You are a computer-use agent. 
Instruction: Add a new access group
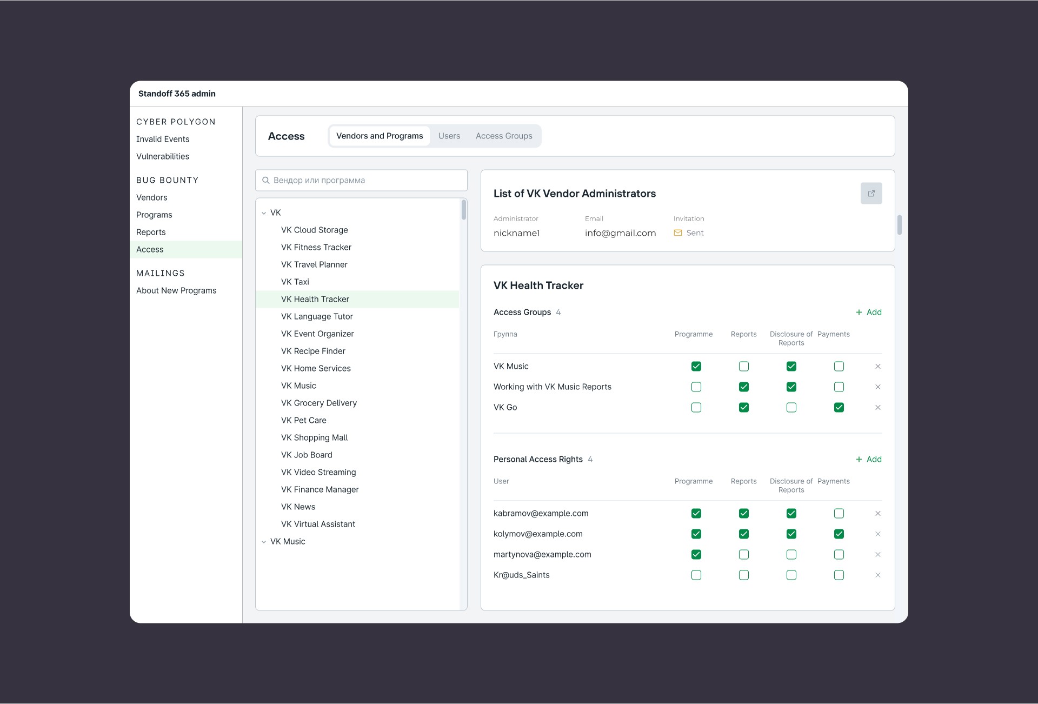pos(869,313)
